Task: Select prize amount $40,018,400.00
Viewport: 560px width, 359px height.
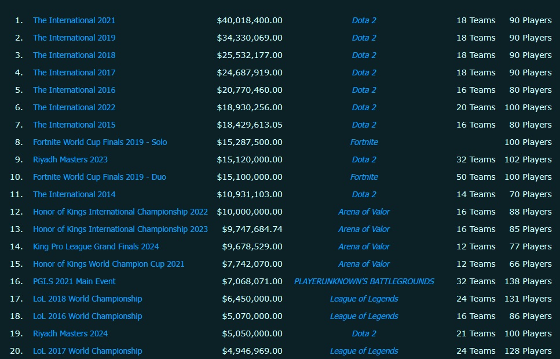Action: [249, 20]
